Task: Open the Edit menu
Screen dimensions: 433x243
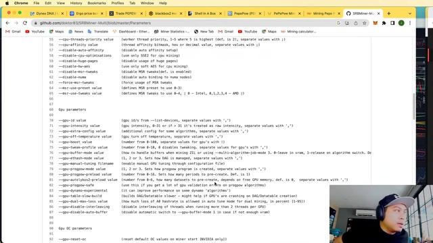Action: click(48, 3)
